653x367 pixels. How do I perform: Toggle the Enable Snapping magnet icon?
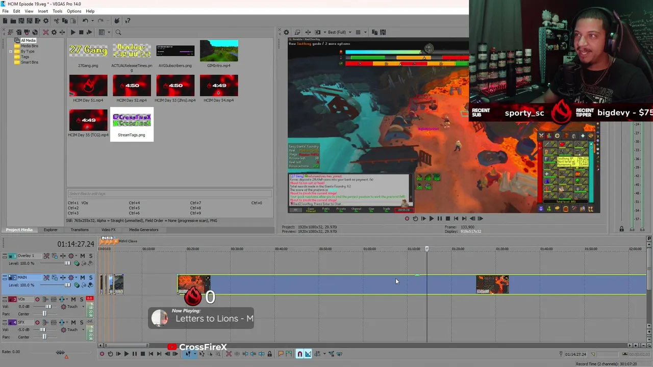pos(299,354)
